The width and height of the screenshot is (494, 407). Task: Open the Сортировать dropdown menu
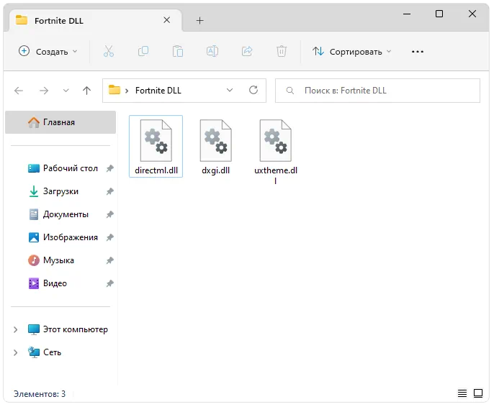click(351, 52)
